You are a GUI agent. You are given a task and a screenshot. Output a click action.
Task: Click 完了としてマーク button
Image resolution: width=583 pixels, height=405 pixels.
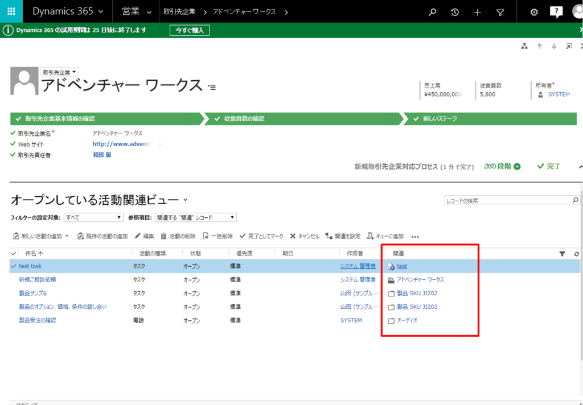click(261, 236)
